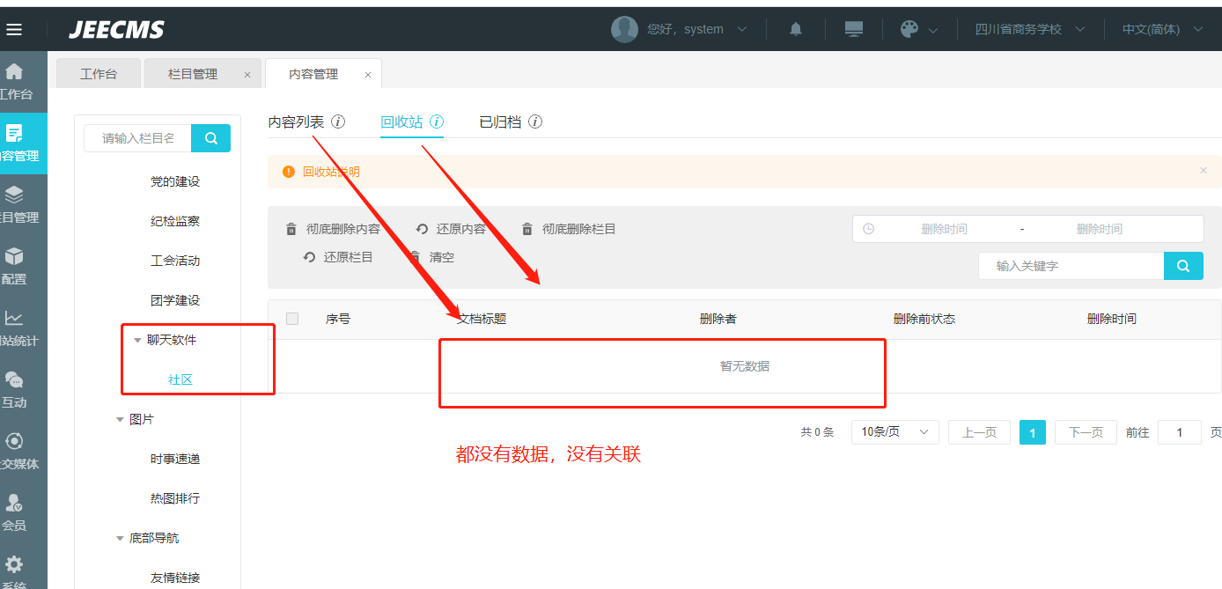Select 友情链接 channel

175,578
